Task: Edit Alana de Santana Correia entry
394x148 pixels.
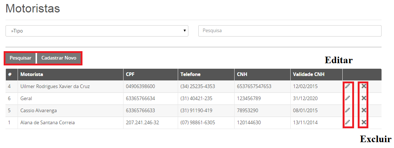Action: (x=347, y=122)
